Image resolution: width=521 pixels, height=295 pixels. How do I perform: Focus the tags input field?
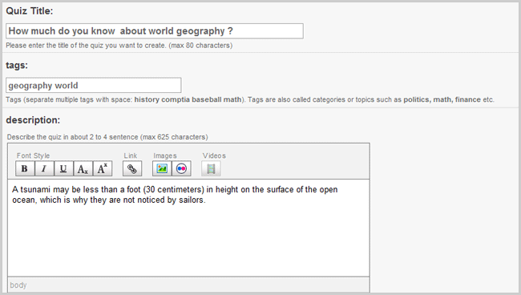pyautogui.click(x=93, y=86)
